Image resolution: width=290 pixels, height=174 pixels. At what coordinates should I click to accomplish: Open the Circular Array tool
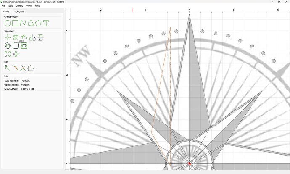(x=16, y=54)
